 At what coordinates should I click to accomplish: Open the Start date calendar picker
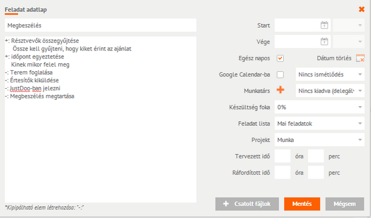(x=324, y=26)
